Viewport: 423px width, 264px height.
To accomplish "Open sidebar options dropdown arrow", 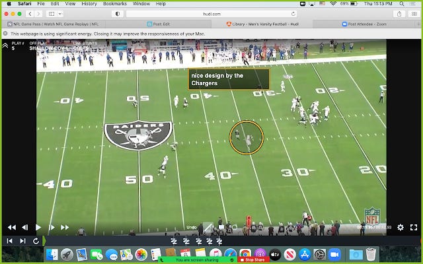I will [x=60, y=14].
